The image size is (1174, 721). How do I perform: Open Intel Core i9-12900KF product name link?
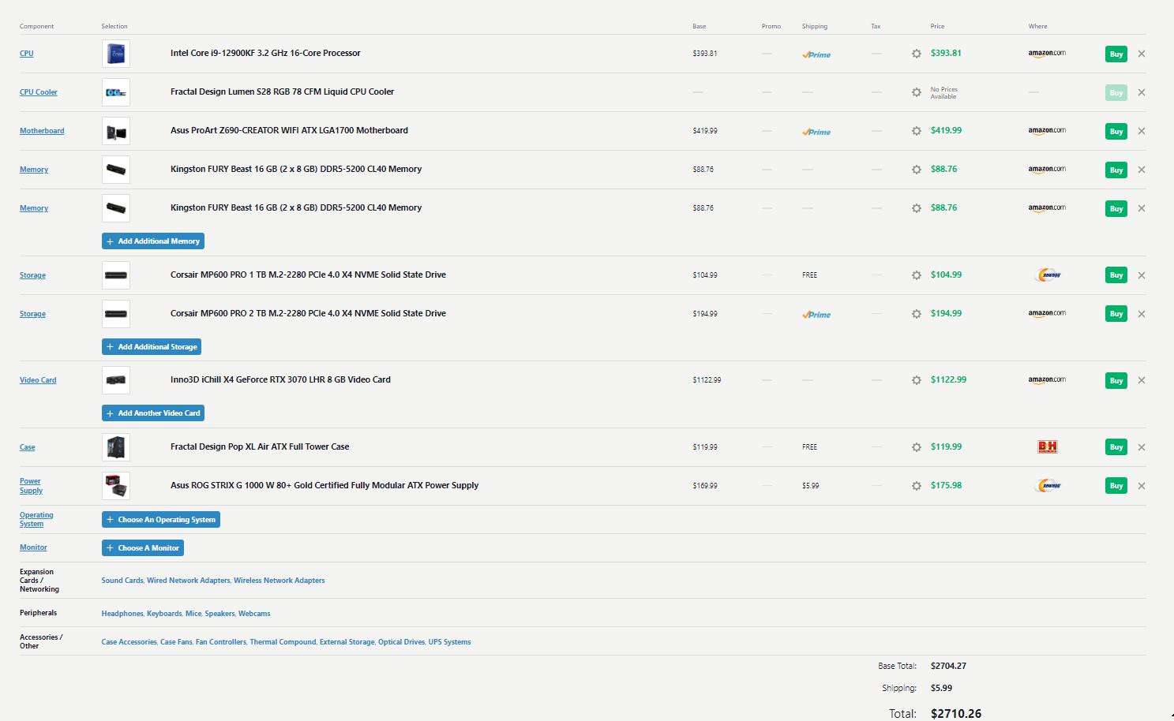265,54
